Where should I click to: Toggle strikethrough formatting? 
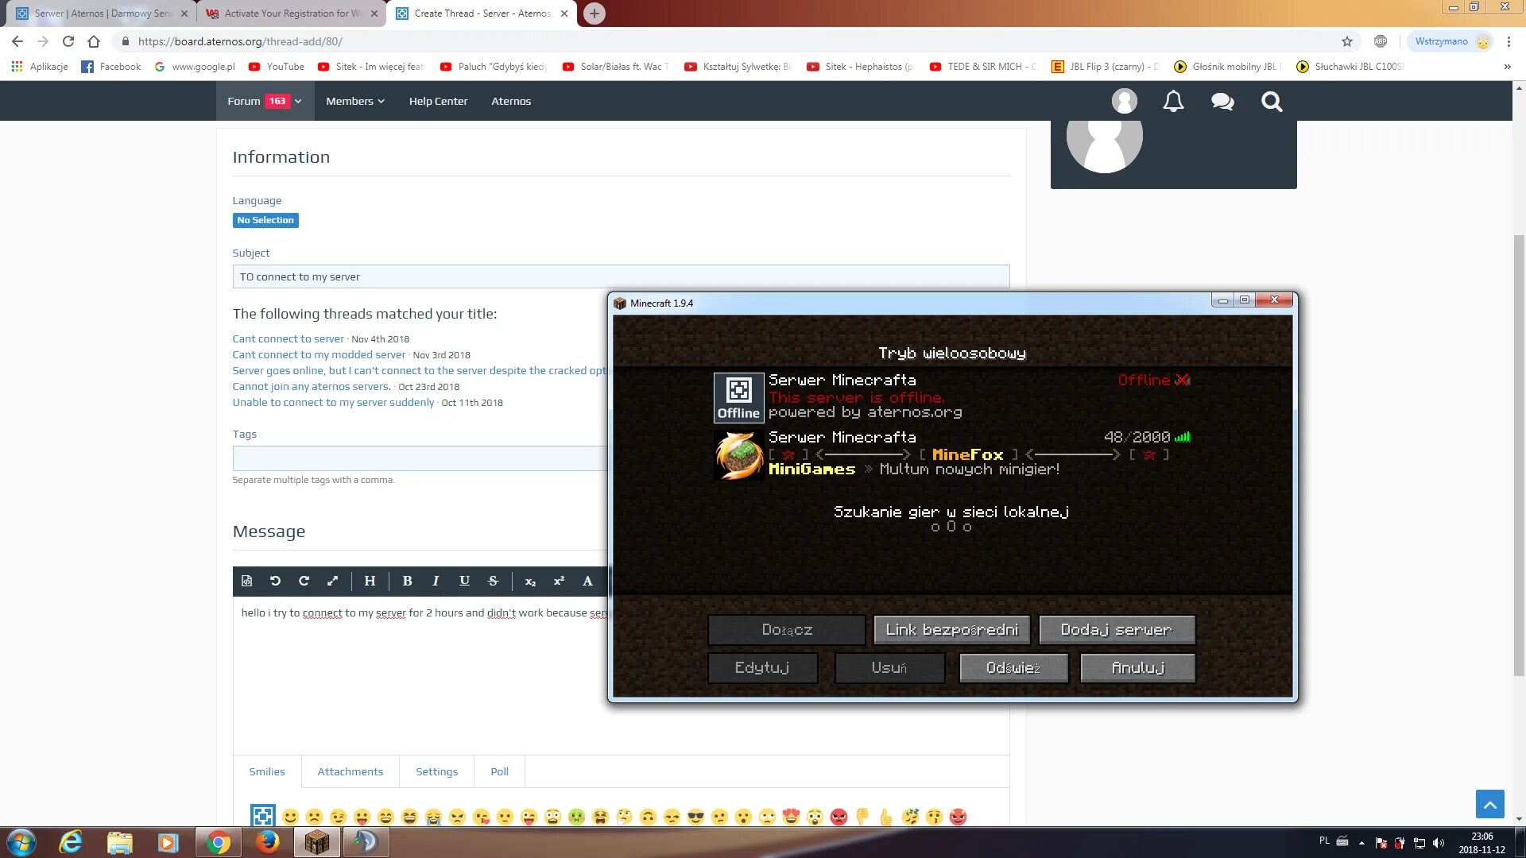point(493,581)
